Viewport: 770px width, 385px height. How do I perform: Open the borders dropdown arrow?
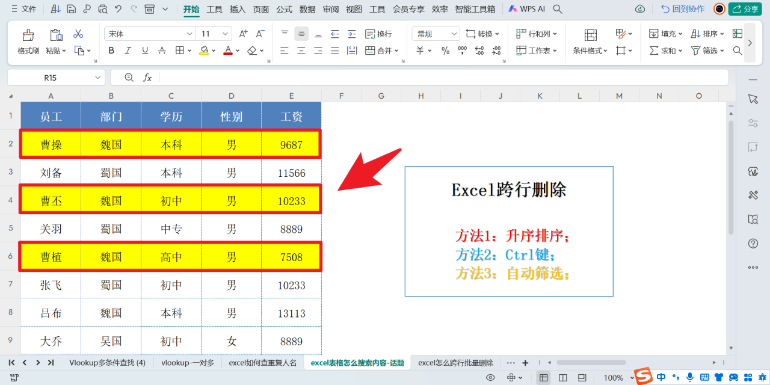[x=189, y=51]
